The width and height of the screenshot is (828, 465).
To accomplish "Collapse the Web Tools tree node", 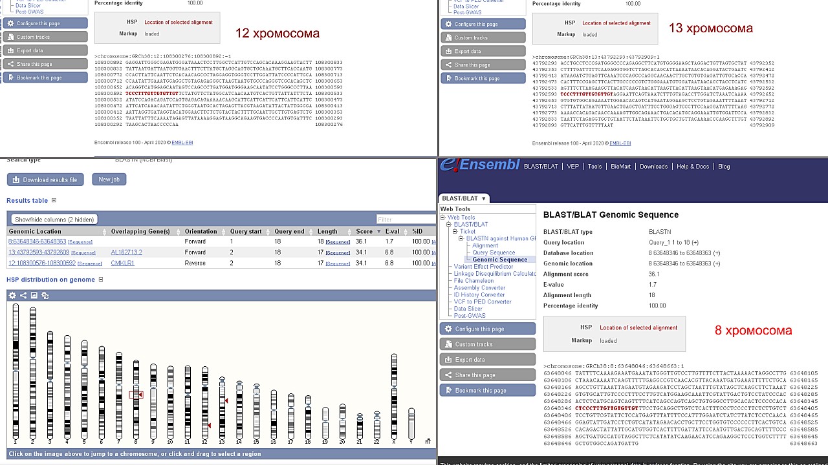I will [443, 218].
